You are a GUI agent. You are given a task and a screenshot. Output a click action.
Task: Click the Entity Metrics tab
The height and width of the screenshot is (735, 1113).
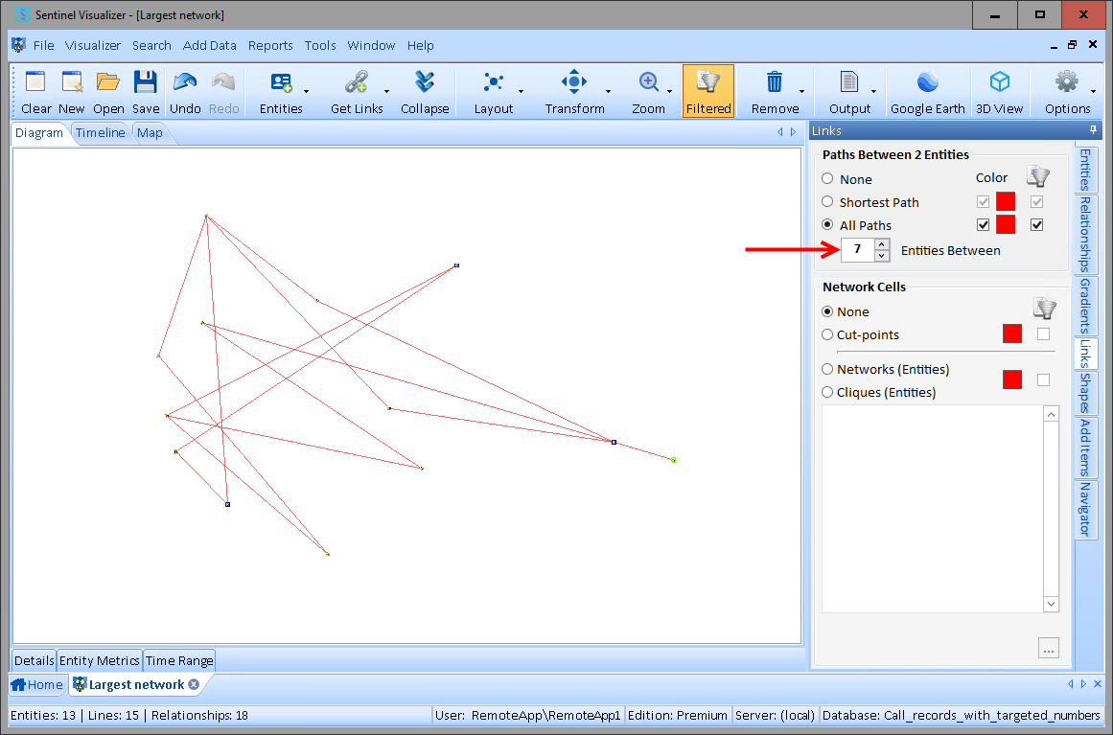pos(99,660)
